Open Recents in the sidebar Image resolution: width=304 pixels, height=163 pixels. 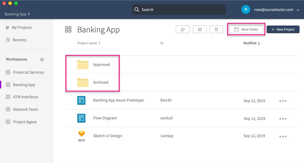click(x=20, y=40)
